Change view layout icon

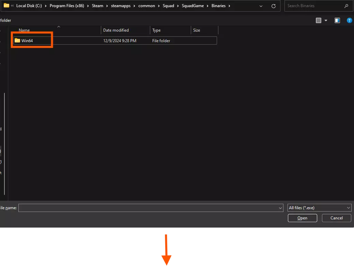pyautogui.click(x=318, y=20)
